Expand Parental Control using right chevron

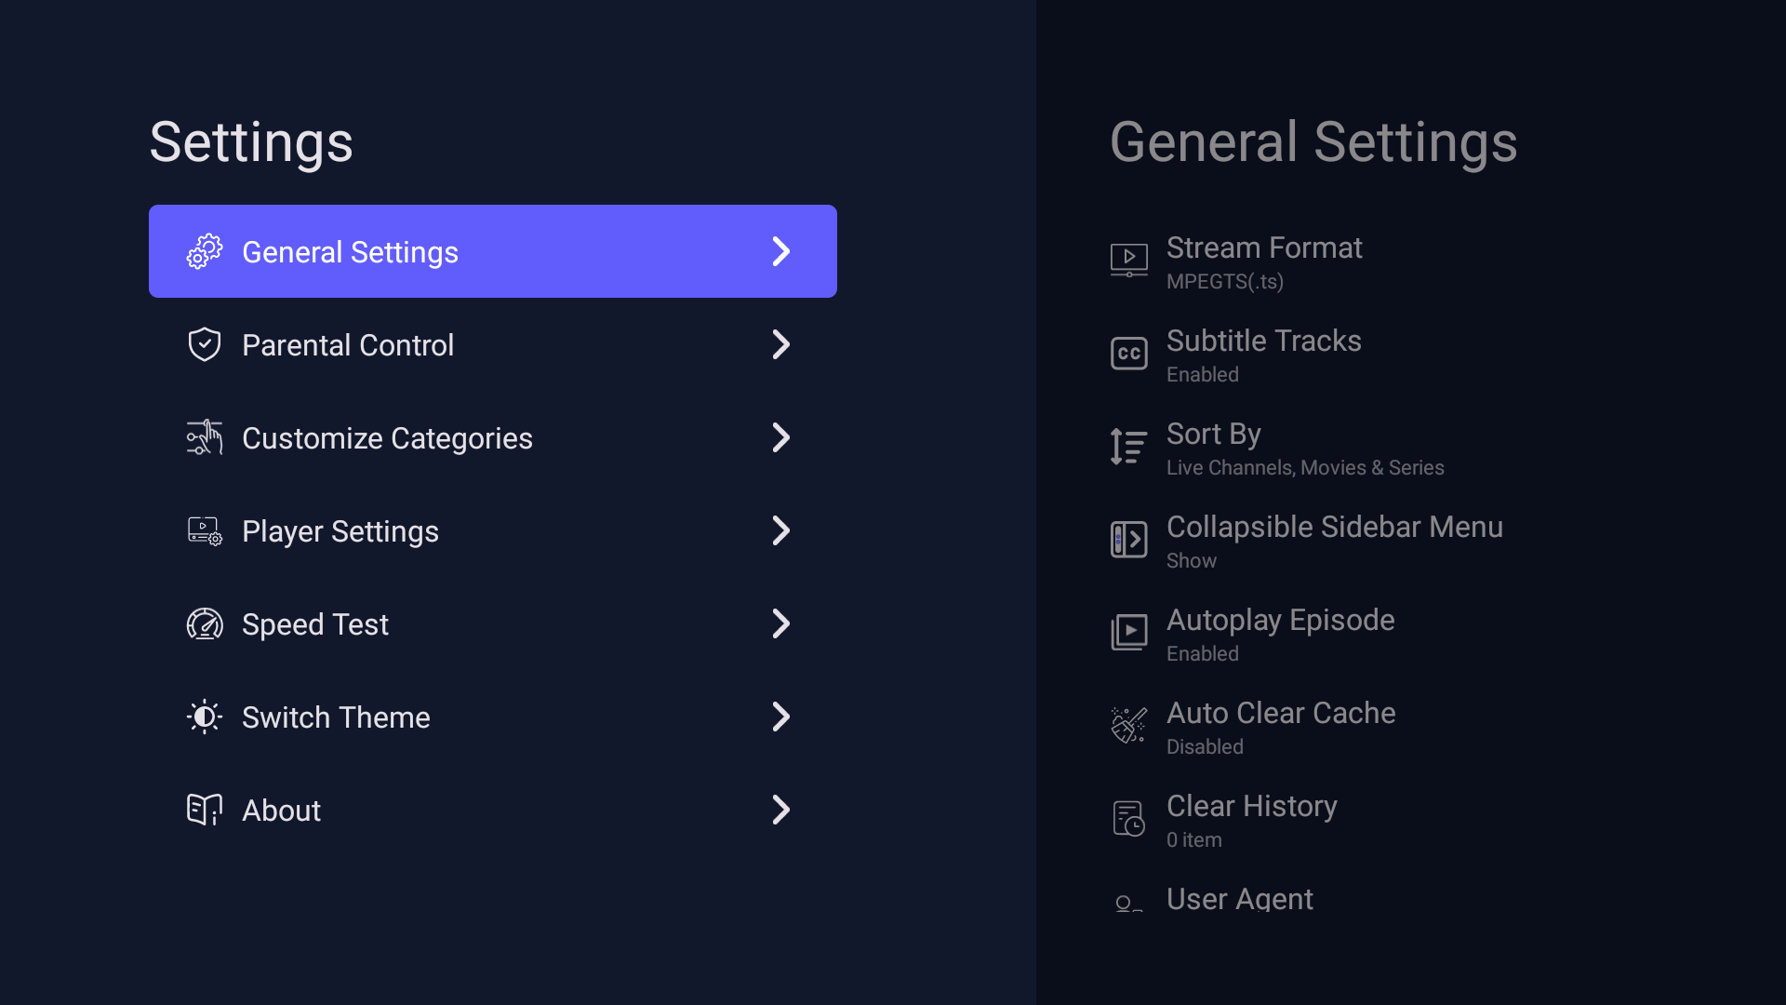[780, 344]
